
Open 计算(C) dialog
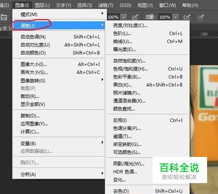[x=59, y=132]
